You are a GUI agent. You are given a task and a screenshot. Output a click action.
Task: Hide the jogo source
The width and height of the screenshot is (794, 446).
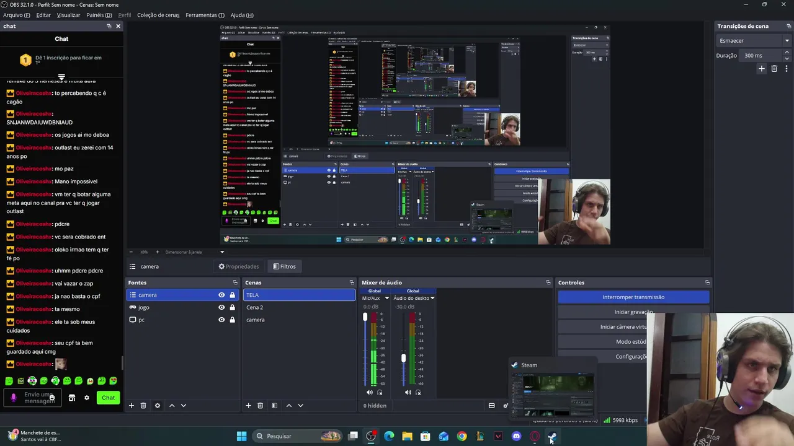[221, 307]
